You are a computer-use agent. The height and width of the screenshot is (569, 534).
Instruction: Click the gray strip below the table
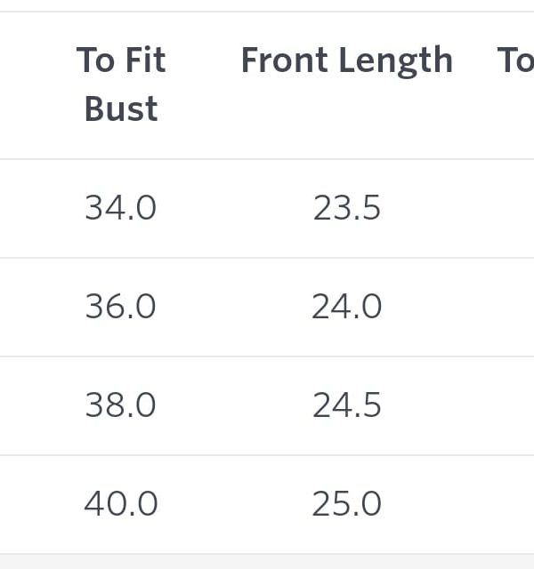click(x=267, y=562)
